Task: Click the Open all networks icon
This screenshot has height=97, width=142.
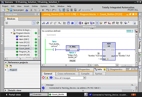Action: (68, 23)
